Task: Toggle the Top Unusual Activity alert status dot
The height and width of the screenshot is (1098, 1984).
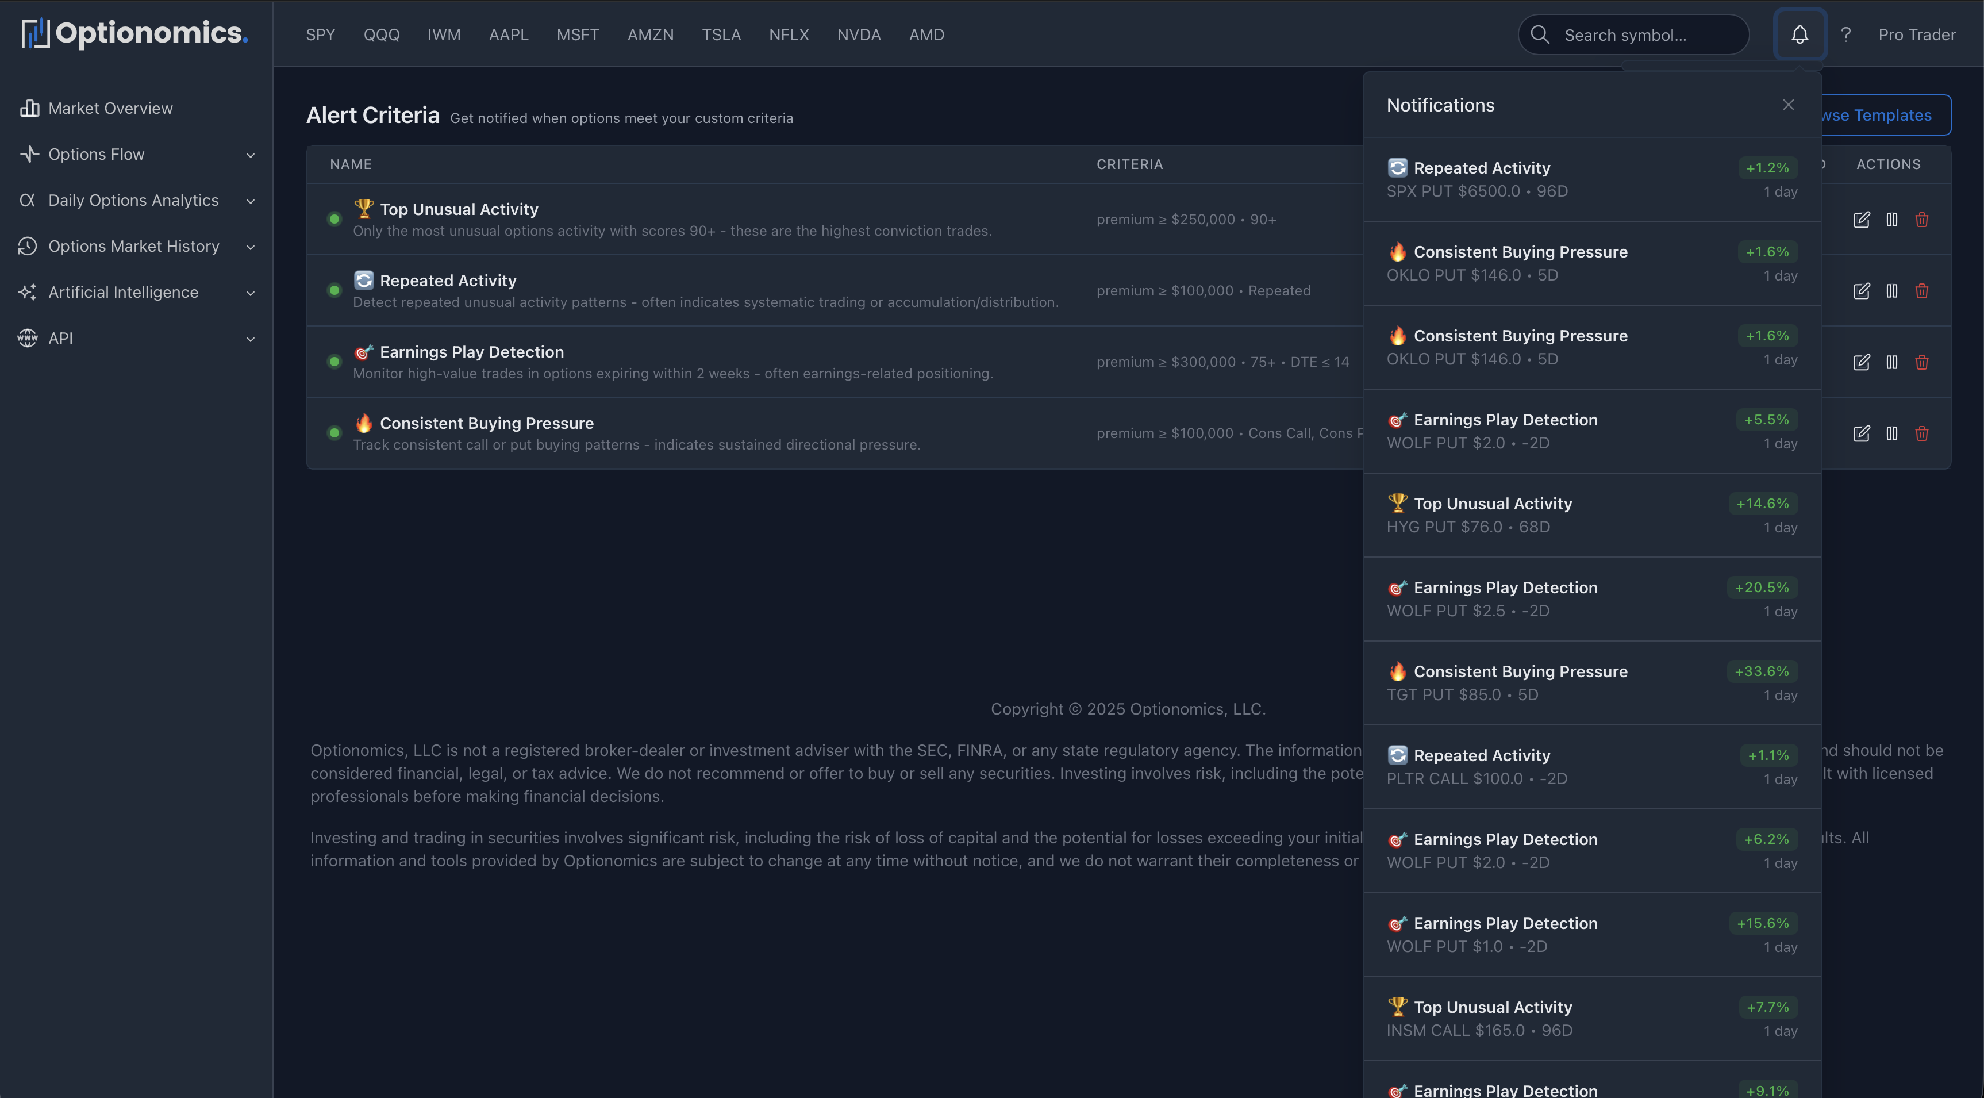Action: pyautogui.click(x=333, y=219)
